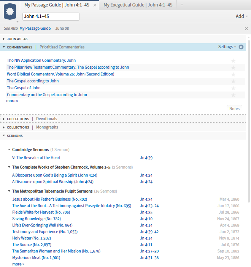Switch to My Exegetical Guide tab
Viewport: 251px width, 267px height.
pos(138,5)
